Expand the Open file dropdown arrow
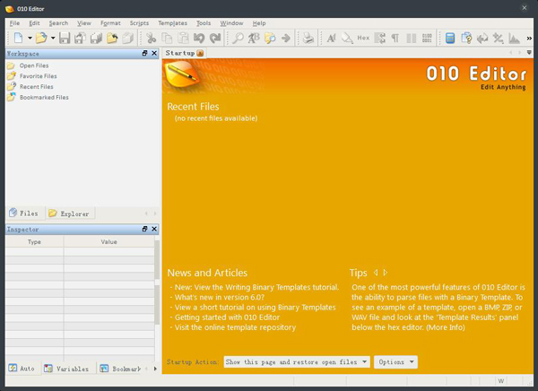Viewport: 538px width, 391px height. (x=53, y=38)
